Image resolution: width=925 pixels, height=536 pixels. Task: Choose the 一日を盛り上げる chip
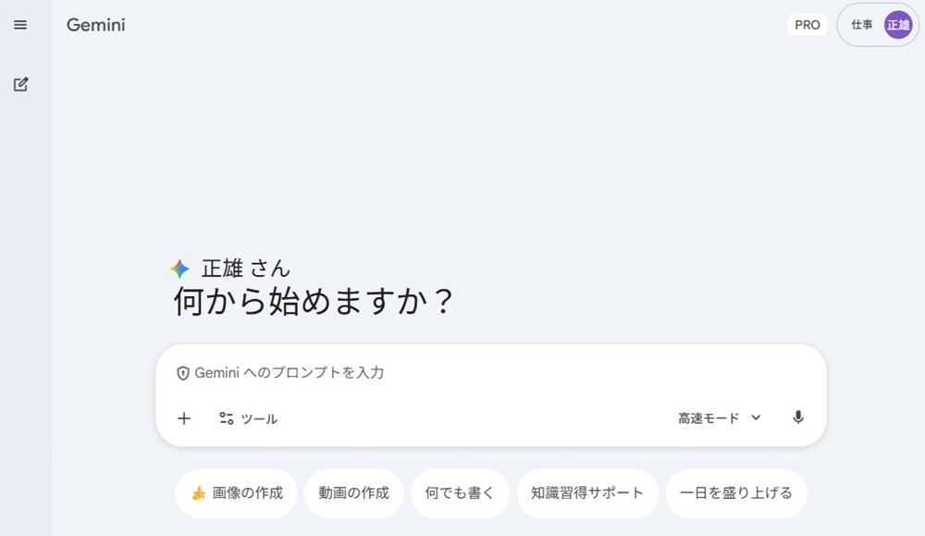click(x=736, y=492)
